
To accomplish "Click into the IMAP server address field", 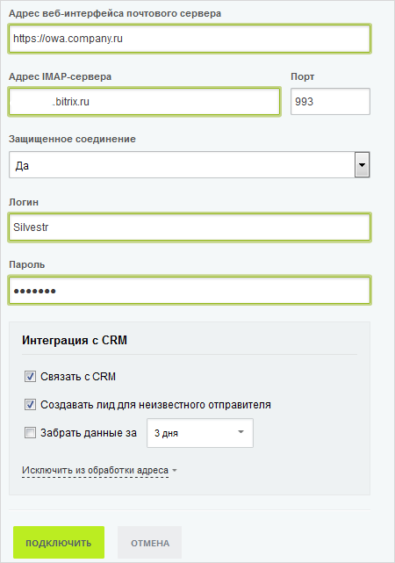I will point(144,102).
